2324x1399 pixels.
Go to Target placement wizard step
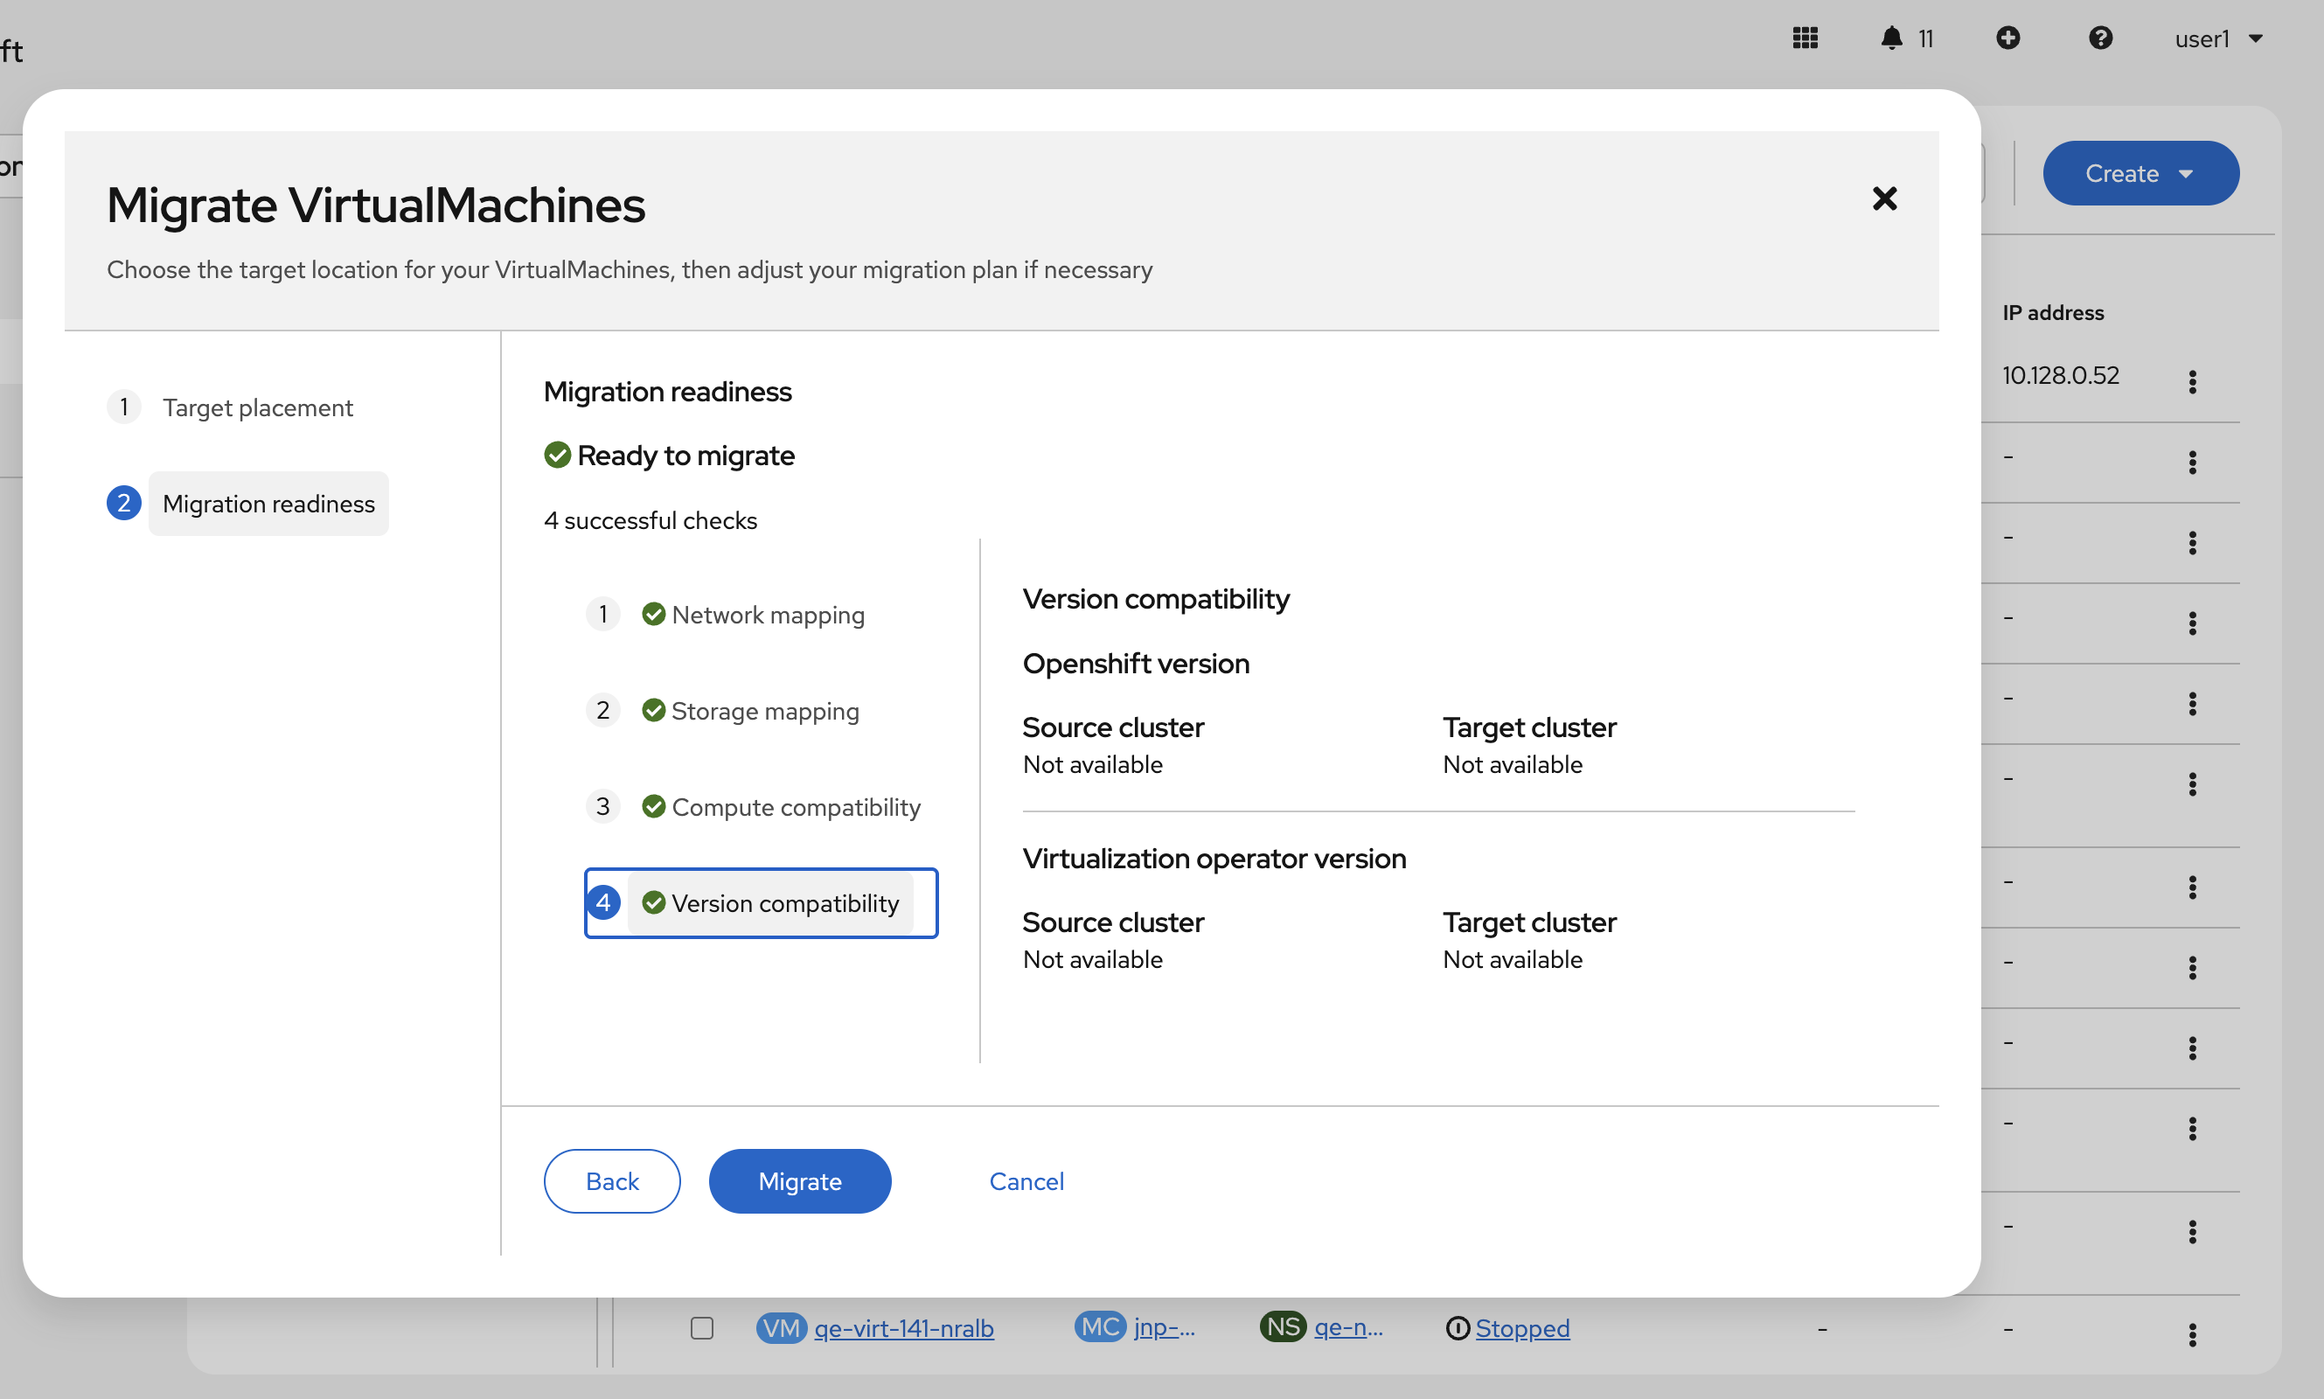coord(257,407)
